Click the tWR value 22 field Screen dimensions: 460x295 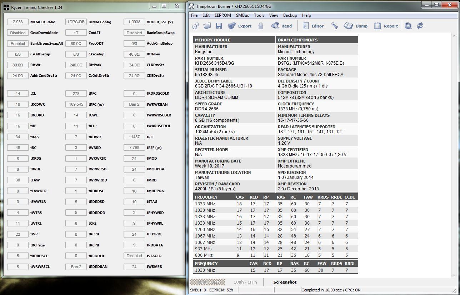point(18,234)
